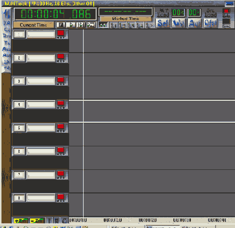Click the green current time counter display
Screen dimensions: 235x228
click(55, 14)
